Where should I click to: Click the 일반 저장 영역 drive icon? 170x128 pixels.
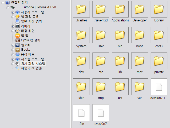(x=18, y=21)
